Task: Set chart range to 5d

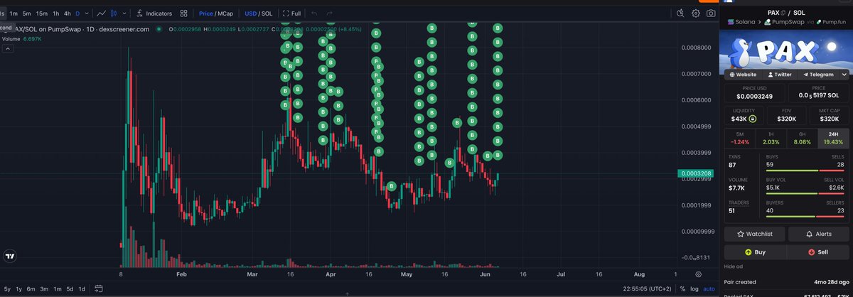Action: 70,288
